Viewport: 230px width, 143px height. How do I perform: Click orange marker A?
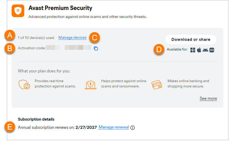[10, 35]
